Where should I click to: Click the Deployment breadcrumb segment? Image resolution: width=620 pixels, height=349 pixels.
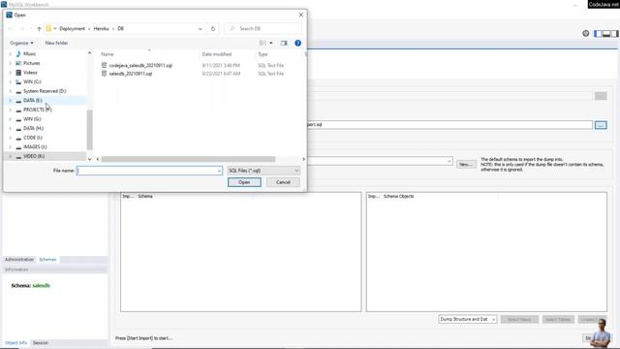coord(72,29)
